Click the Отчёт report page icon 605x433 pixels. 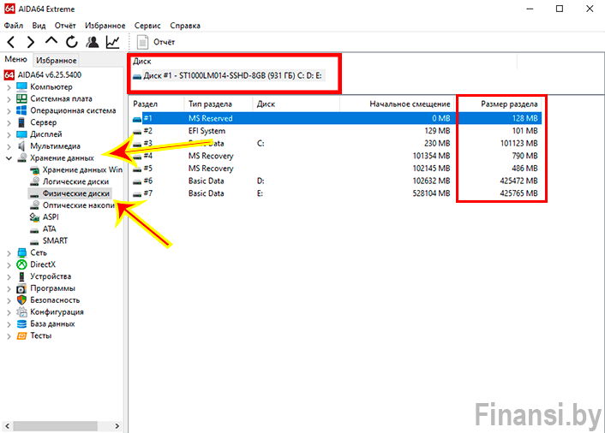[x=143, y=42]
